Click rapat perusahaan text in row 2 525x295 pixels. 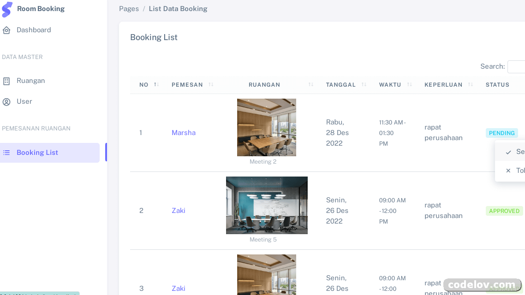[x=444, y=210]
